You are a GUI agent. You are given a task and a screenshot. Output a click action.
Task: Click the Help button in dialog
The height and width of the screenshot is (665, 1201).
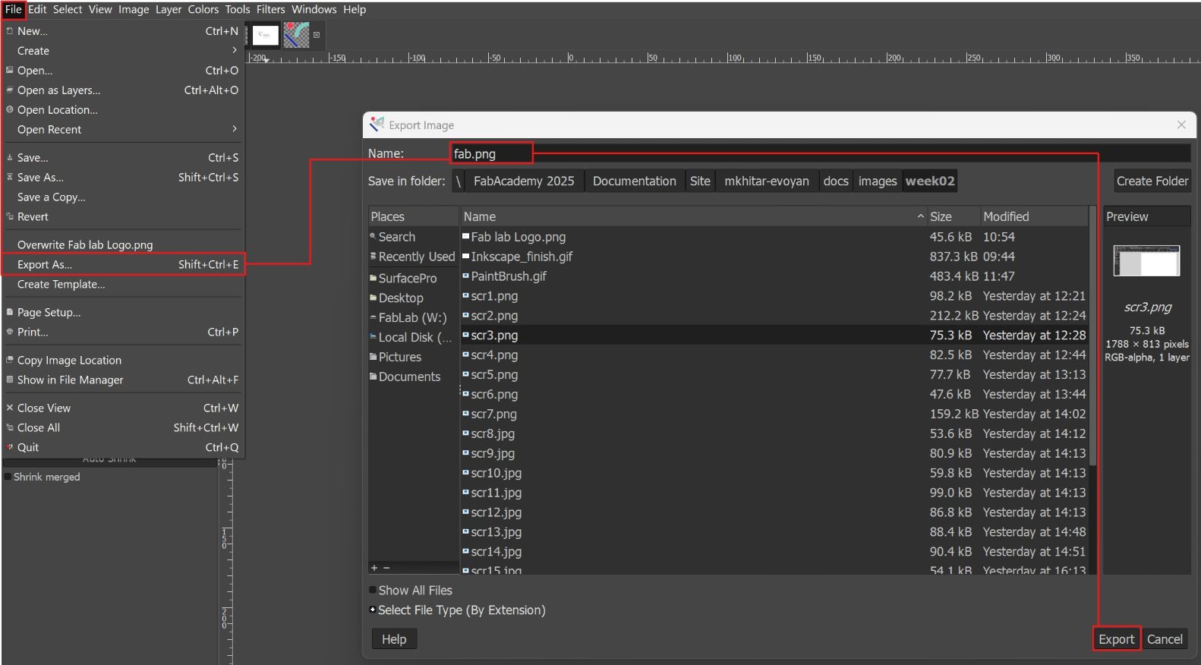pos(394,639)
